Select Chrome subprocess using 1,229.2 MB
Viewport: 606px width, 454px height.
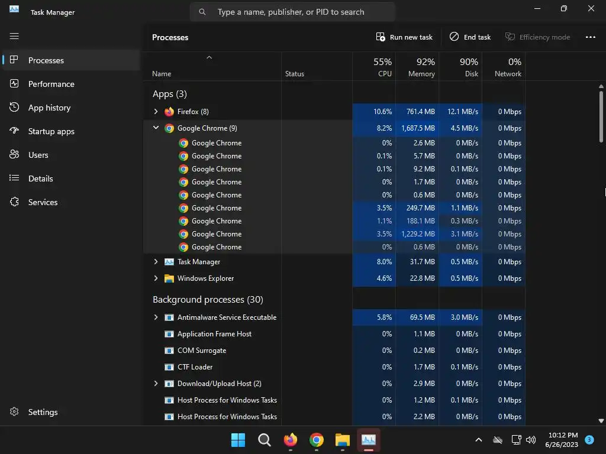pyautogui.click(x=334, y=234)
